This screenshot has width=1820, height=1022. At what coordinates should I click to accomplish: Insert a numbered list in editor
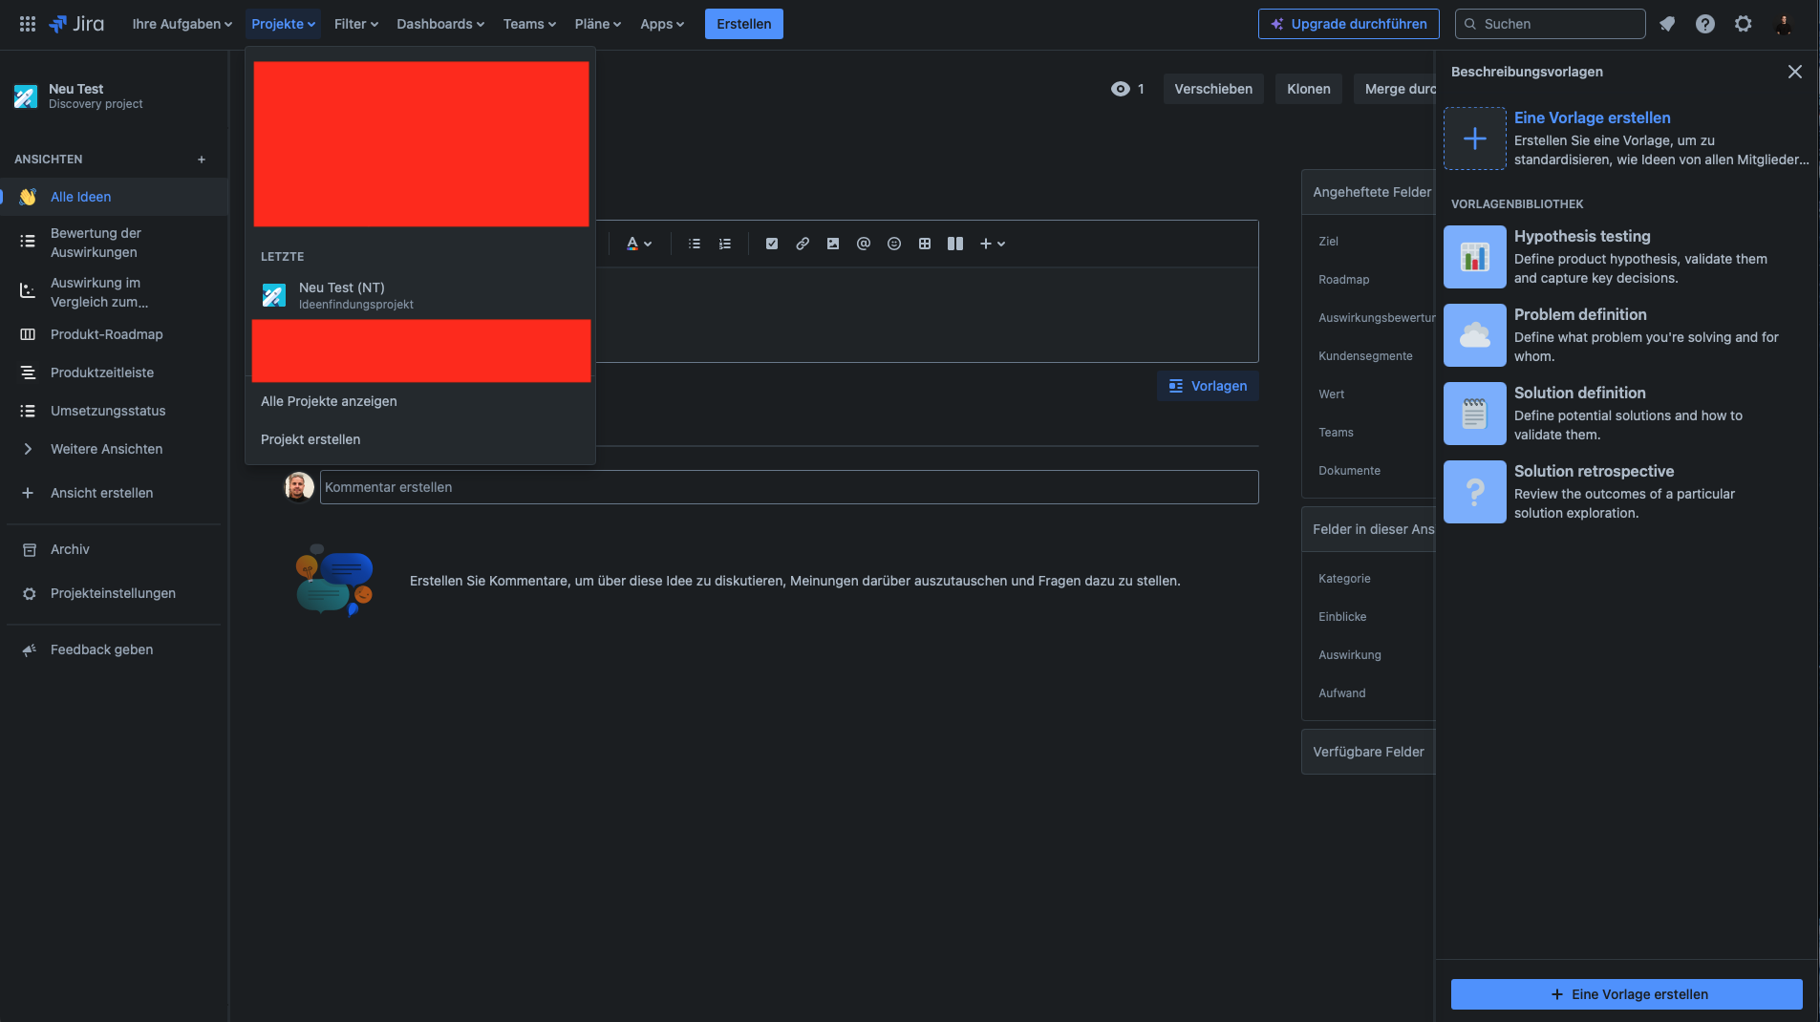click(725, 244)
